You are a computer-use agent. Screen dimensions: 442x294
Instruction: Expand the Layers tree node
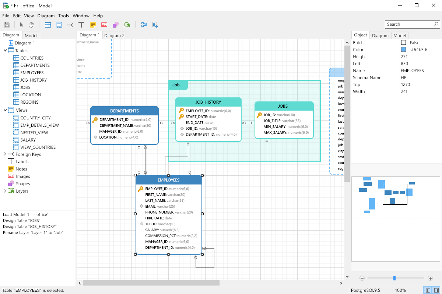(5, 191)
